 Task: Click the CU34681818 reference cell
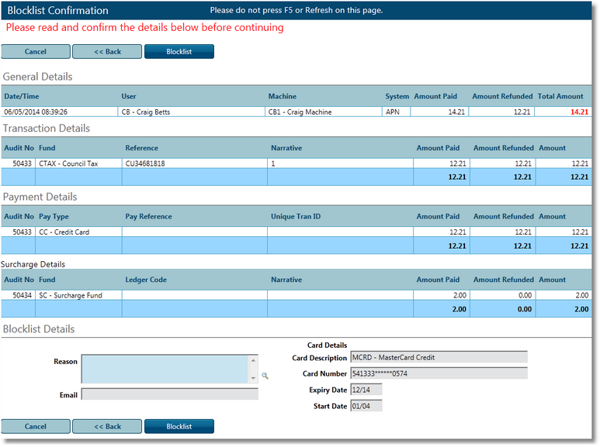194,163
